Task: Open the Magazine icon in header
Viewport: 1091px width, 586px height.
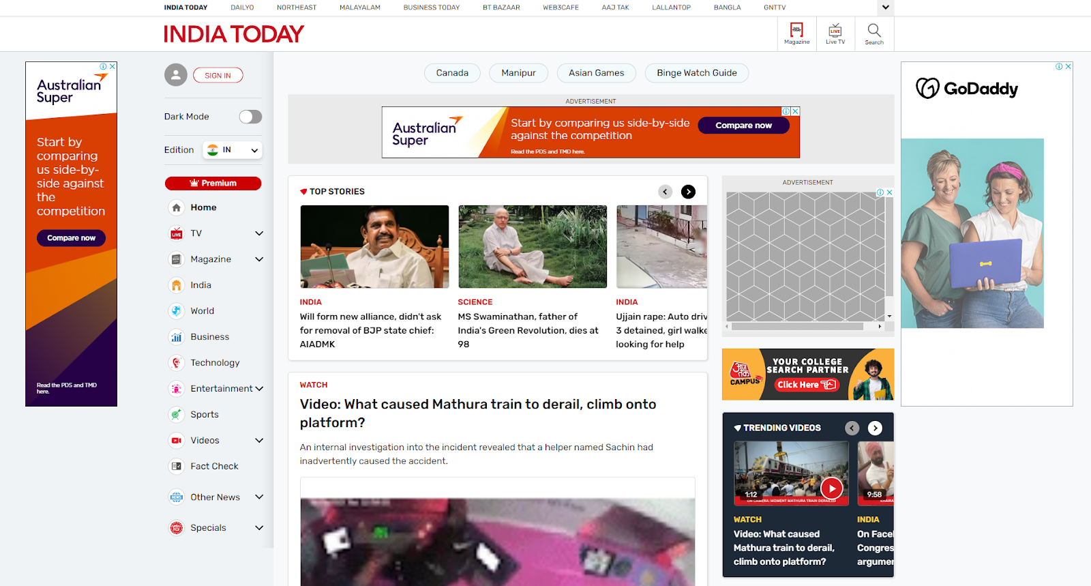Action: pyautogui.click(x=796, y=33)
